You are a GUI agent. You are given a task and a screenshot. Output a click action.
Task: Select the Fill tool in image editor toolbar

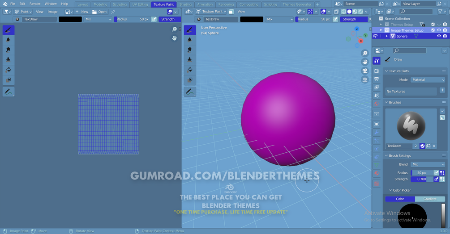9,70
